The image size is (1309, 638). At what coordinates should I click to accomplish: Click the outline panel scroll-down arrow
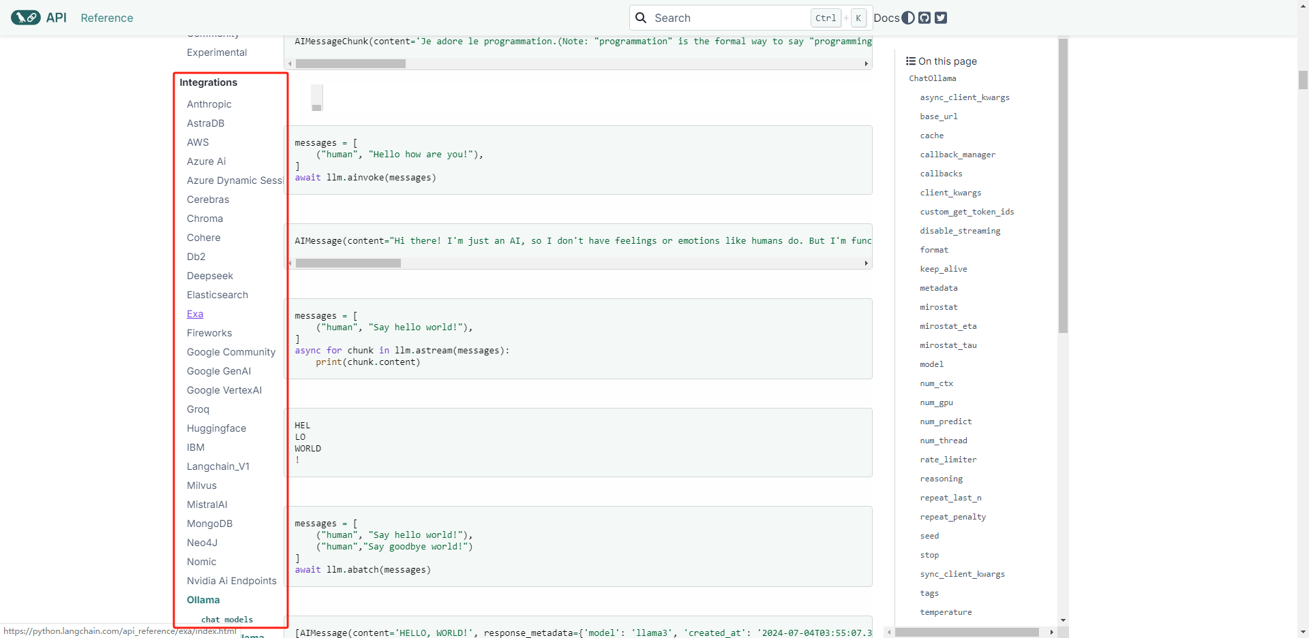tap(1063, 620)
